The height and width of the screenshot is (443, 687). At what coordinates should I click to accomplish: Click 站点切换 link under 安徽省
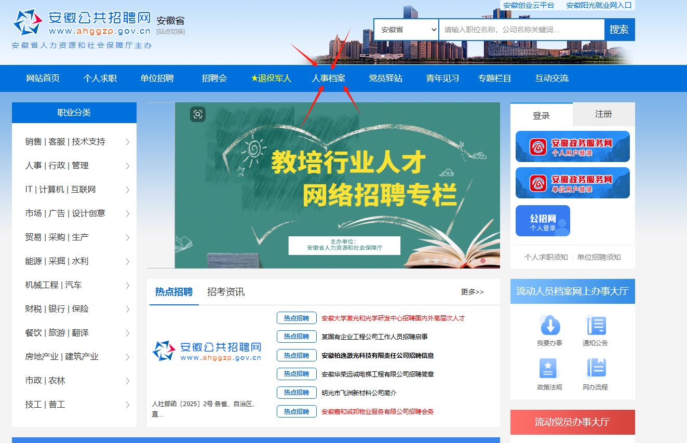pos(170,32)
